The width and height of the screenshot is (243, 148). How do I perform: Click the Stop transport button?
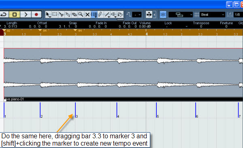click(x=15, y=15)
